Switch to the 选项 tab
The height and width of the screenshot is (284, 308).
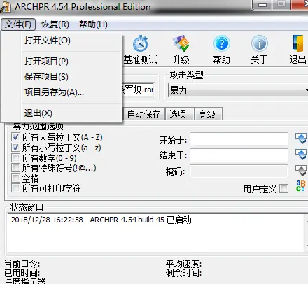(179, 114)
